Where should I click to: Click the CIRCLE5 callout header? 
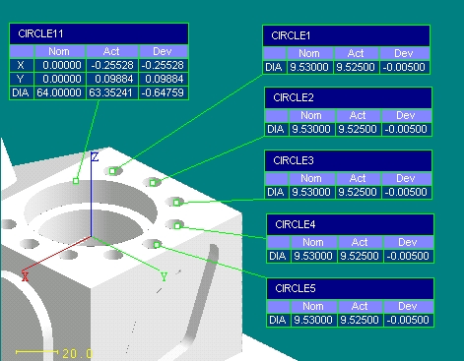(350, 288)
